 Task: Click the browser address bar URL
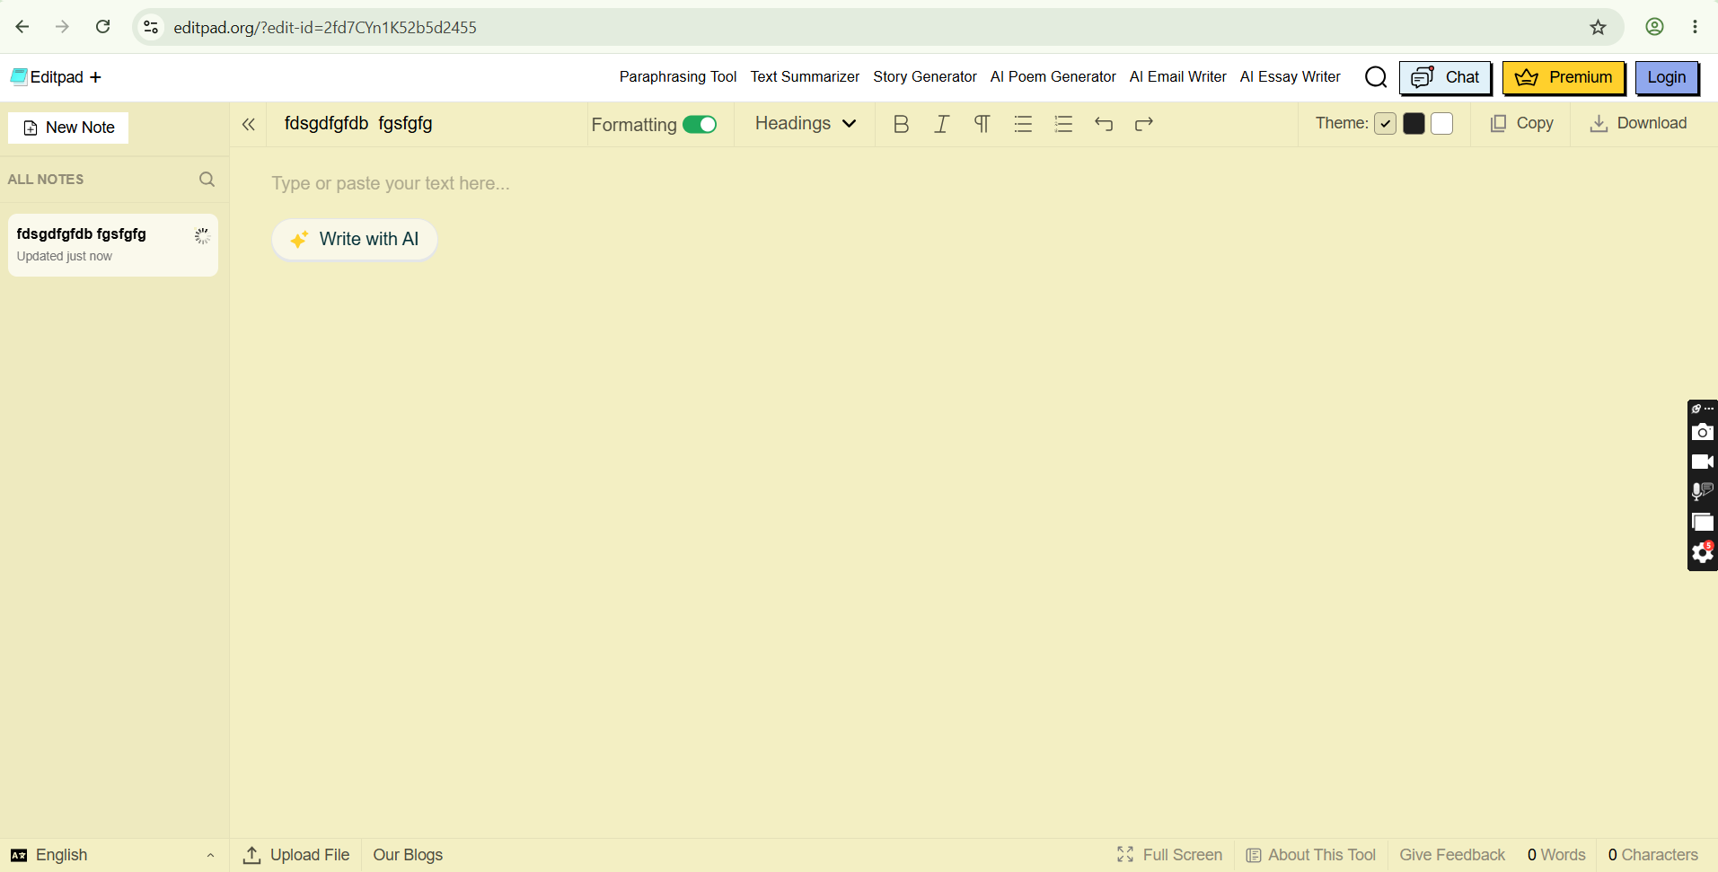click(x=325, y=28)
